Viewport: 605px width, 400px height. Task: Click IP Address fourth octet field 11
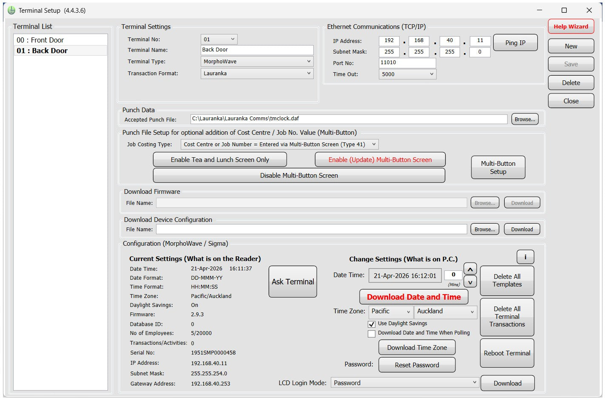click(480, 41)
